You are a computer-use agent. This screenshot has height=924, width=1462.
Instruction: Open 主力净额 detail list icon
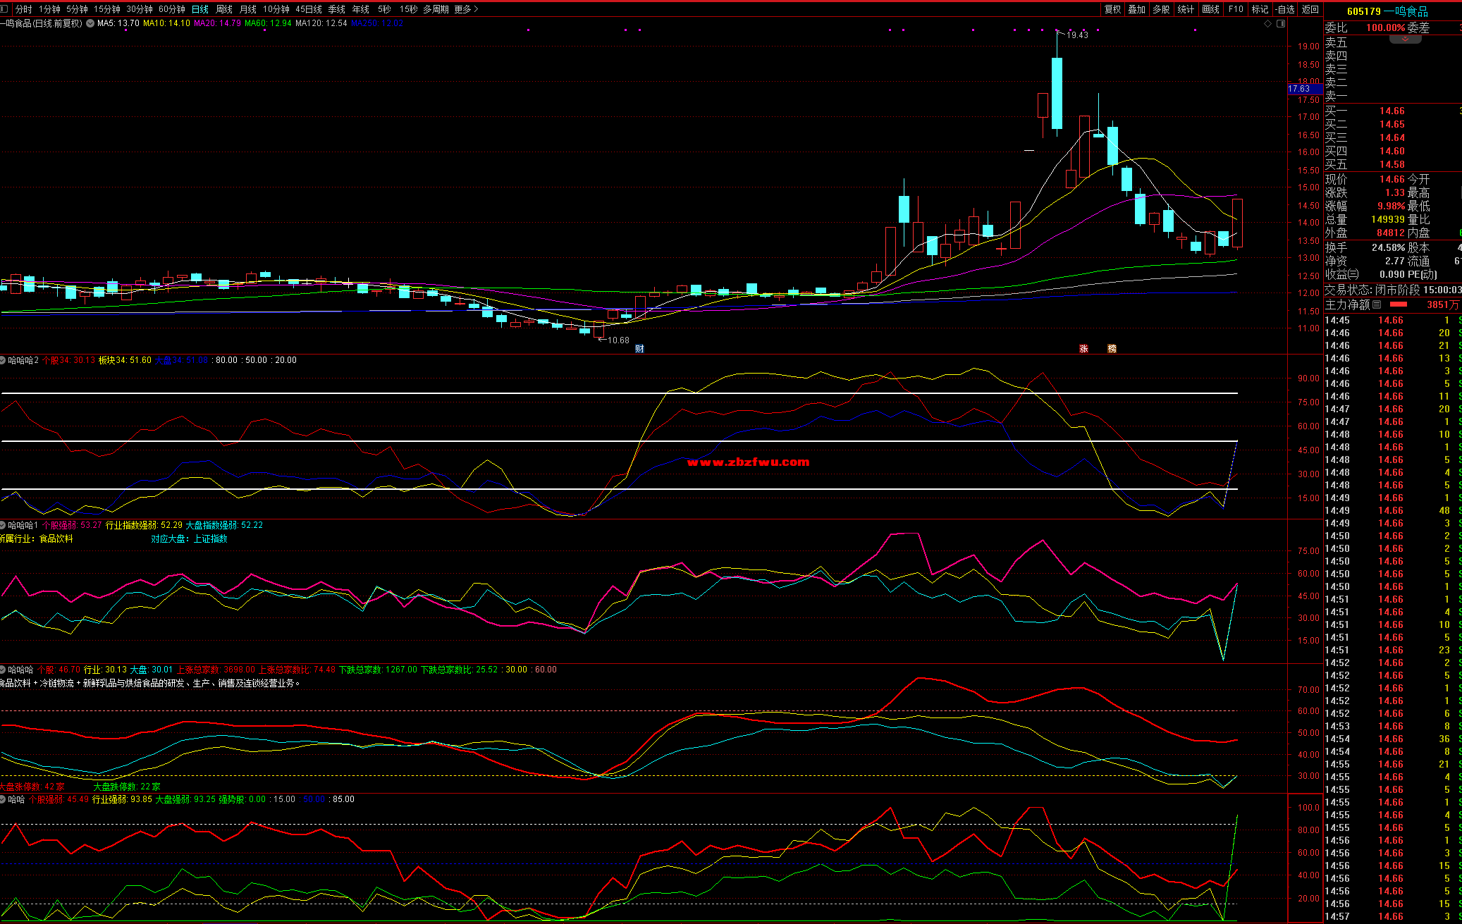point(1377,304)
